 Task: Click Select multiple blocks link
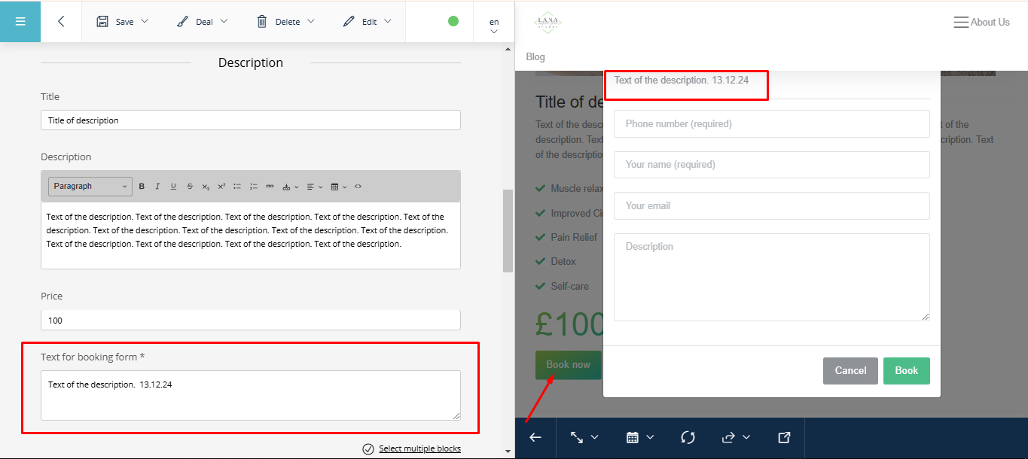click(419, 449)
